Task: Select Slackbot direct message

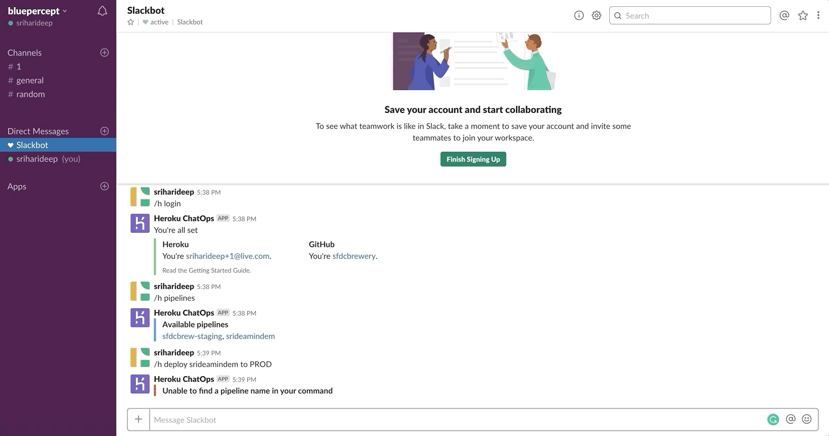Action: pyautogui.click(x=58, y=145)
